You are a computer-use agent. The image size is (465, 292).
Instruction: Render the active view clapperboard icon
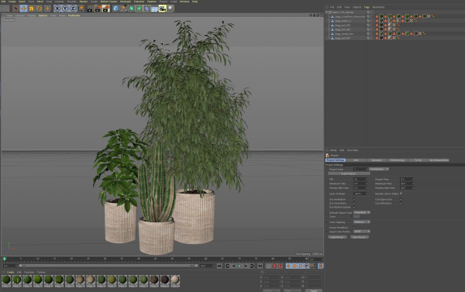click(90, 9)
